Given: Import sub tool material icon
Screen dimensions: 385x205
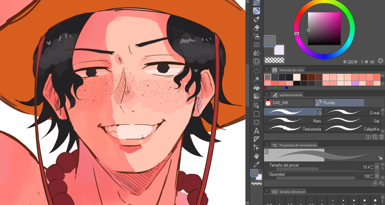Looking at the screenshot, I should pyautogui.click(x=368, y=137).
